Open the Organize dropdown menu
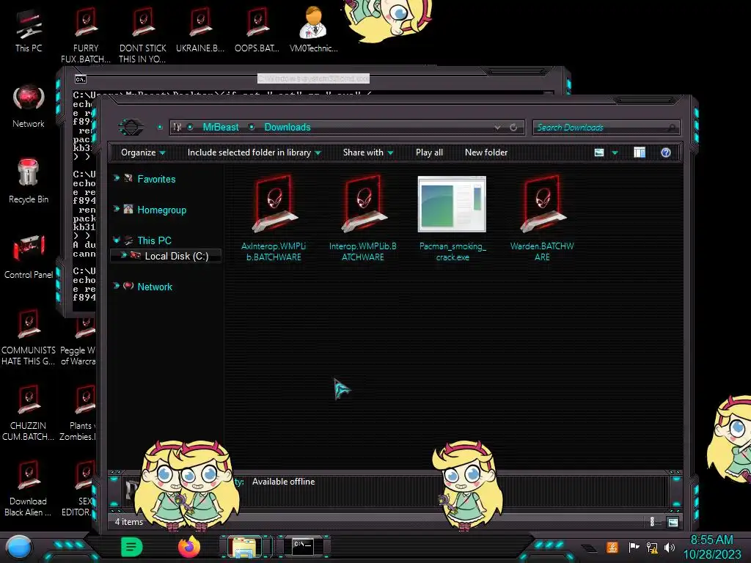 (x=143, y=152)
